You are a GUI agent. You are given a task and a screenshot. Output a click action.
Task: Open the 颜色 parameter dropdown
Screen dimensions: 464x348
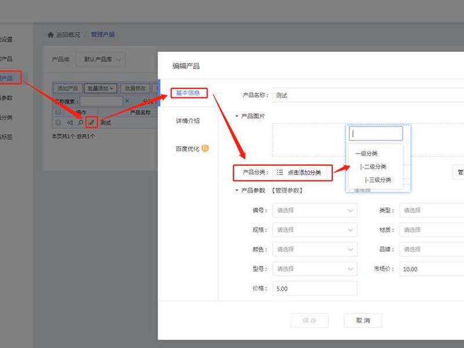[314, 249]
